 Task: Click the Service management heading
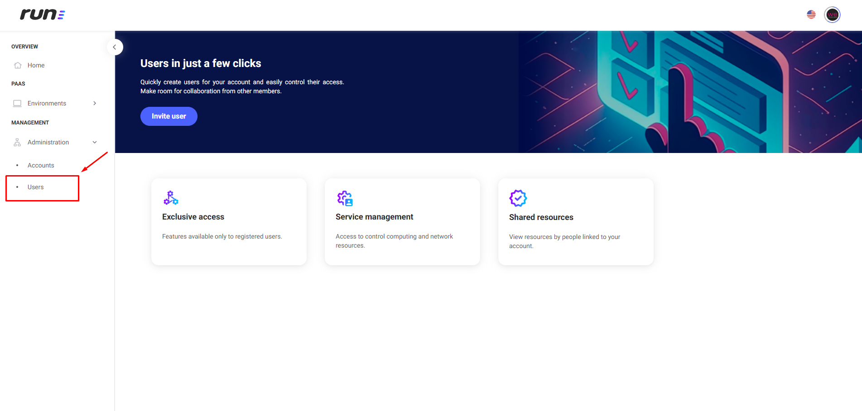pyautogui.click(x=374, y=217)
